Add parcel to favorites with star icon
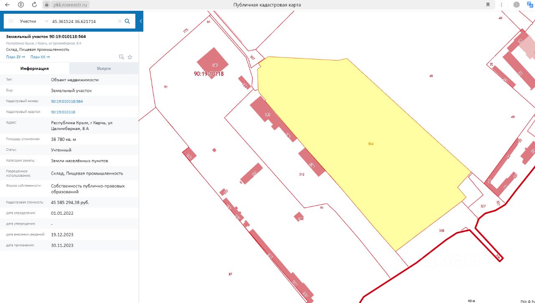Viewport: 535px width, 303px height. pyautogui.click(x=130, y=57)
